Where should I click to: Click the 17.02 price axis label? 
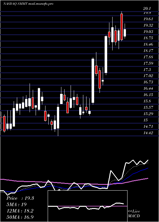(x=148, y=76)
